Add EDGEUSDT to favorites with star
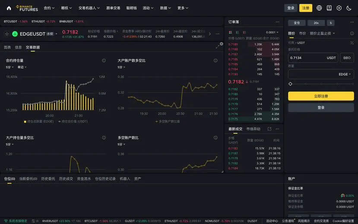 coord(7,34)
